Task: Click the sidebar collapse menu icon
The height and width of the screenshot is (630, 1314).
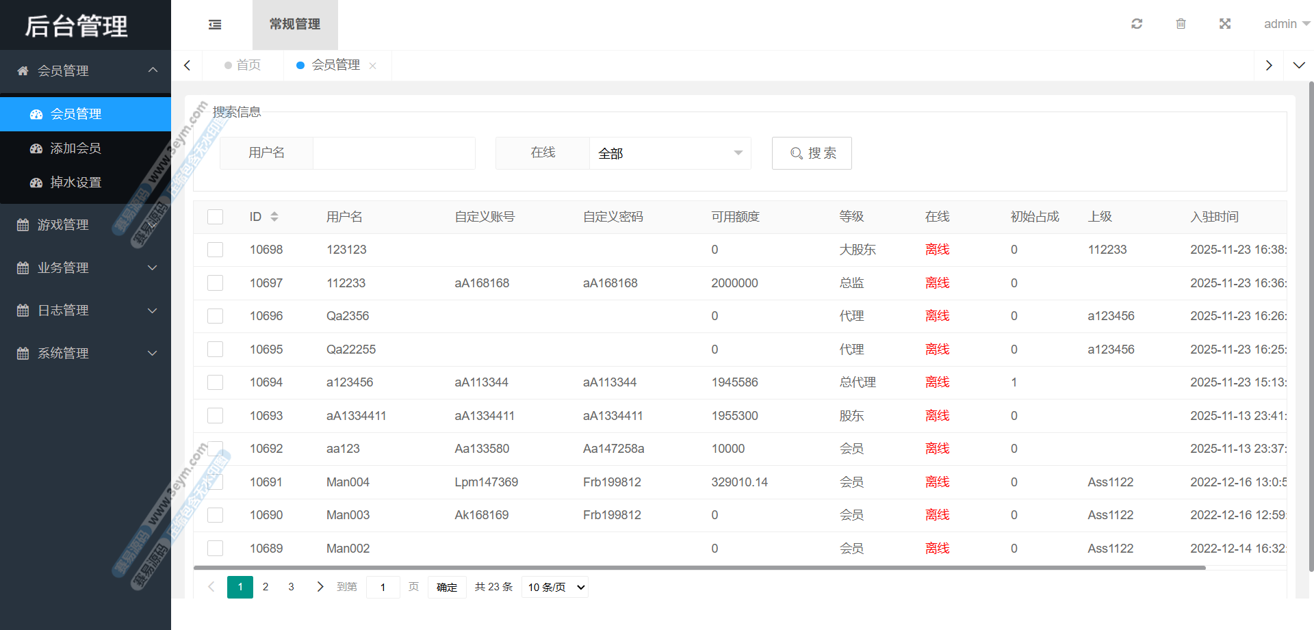Action: pyautogui.click(x=215, y=25)
